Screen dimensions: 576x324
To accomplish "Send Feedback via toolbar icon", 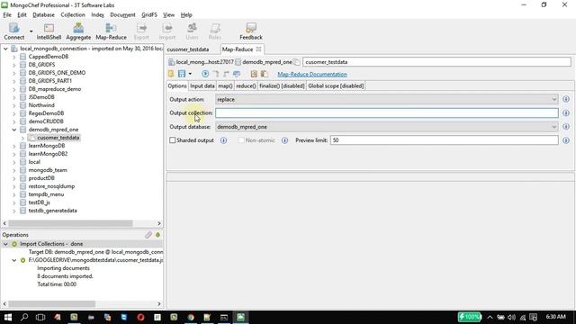I will coord(251,31).
